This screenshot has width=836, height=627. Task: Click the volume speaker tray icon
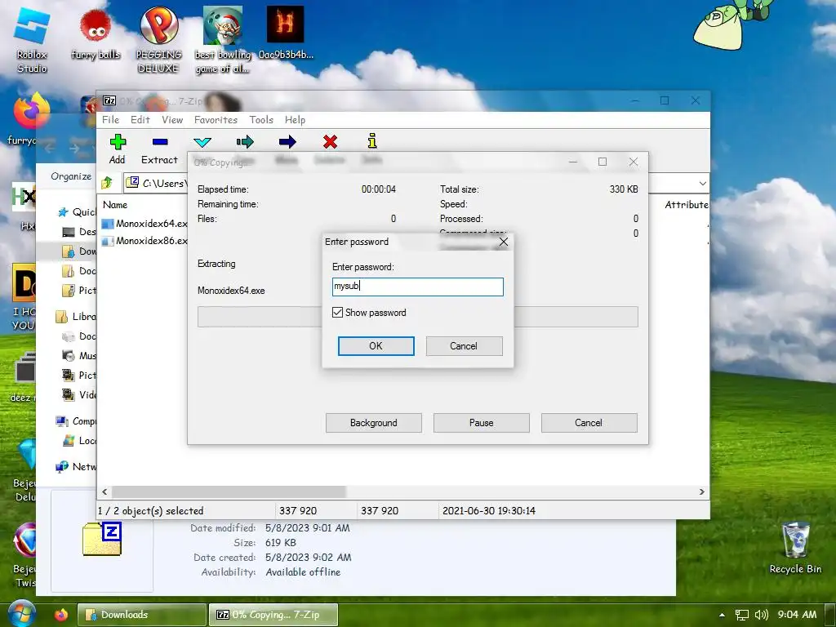click(x=762, y=615)
